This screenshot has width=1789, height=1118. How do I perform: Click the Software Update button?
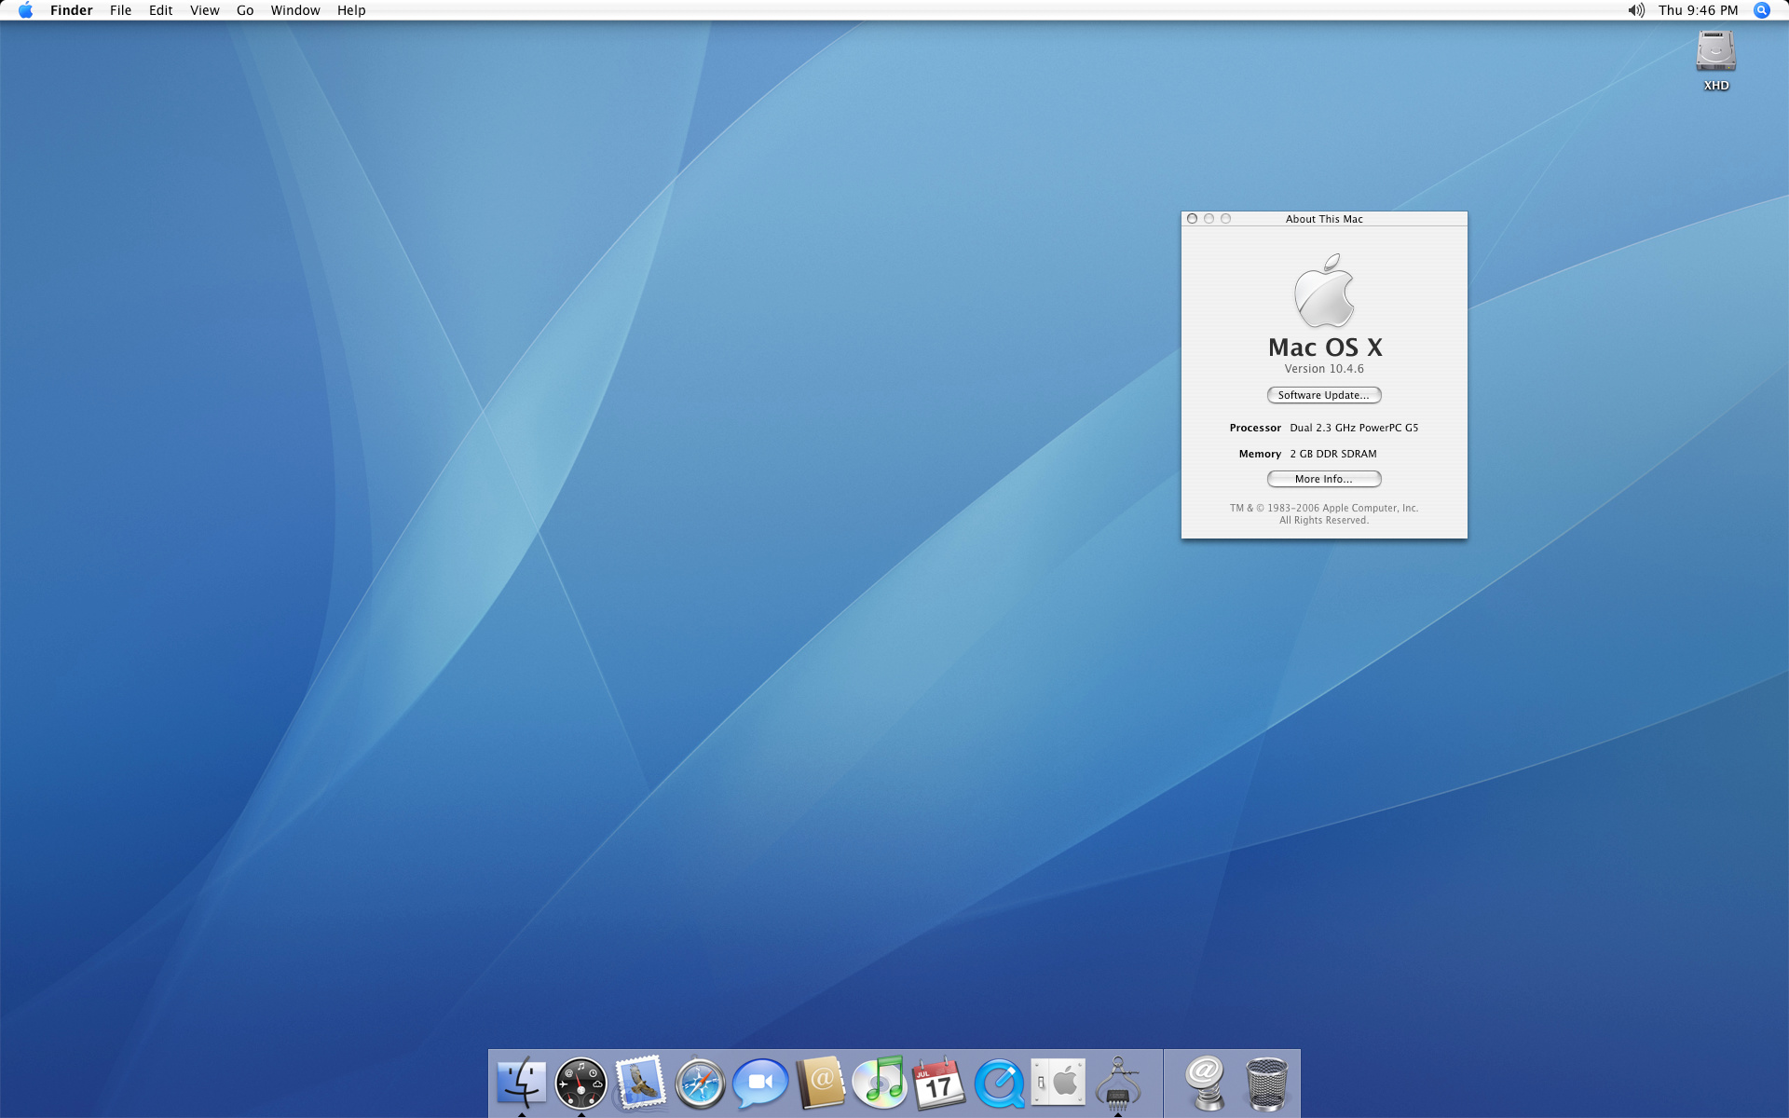(x=1323, y=395)
